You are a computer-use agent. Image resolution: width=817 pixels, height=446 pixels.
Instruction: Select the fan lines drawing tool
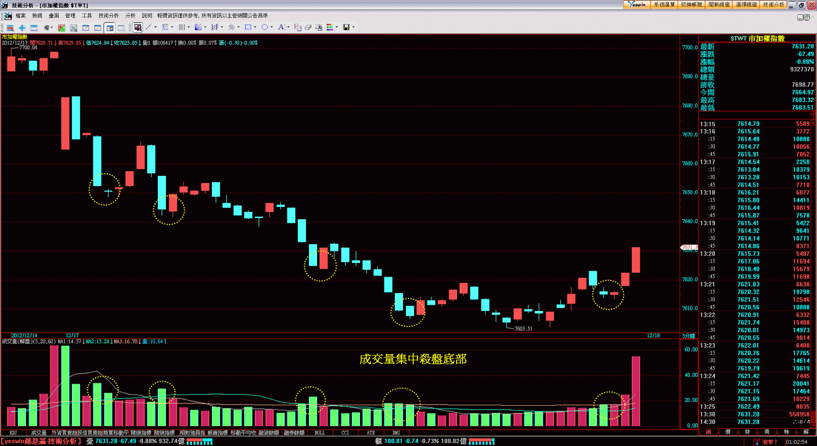(x=198, y=27)
